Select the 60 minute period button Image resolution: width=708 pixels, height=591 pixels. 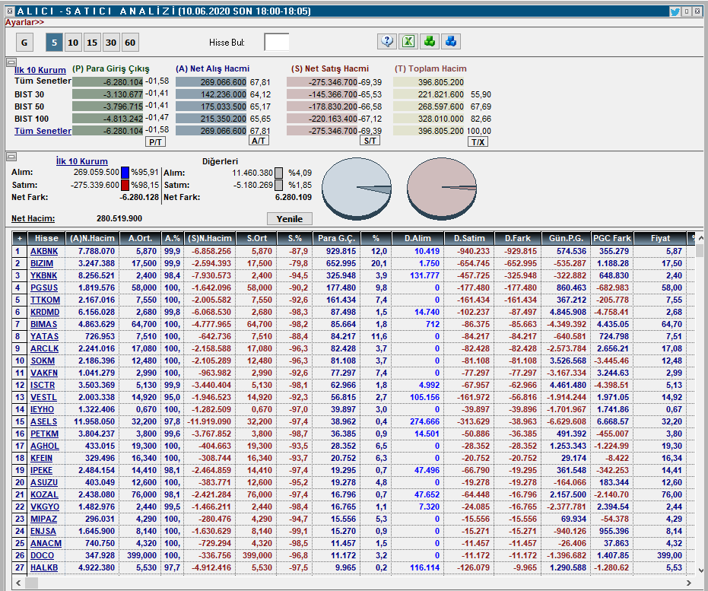tap(130, 43)
